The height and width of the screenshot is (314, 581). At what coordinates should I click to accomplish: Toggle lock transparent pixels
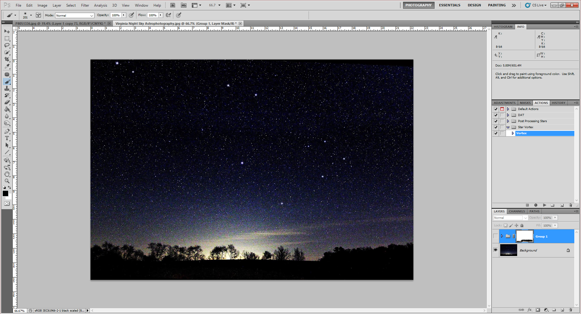pyautogui.click(x=505, y=225)
